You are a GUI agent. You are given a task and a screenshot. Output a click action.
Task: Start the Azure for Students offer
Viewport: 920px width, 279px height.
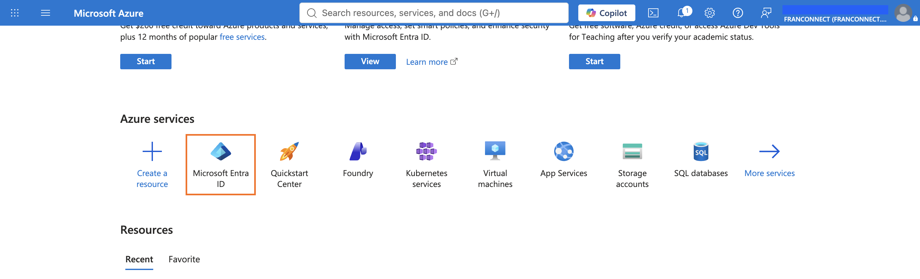point(594,62)
